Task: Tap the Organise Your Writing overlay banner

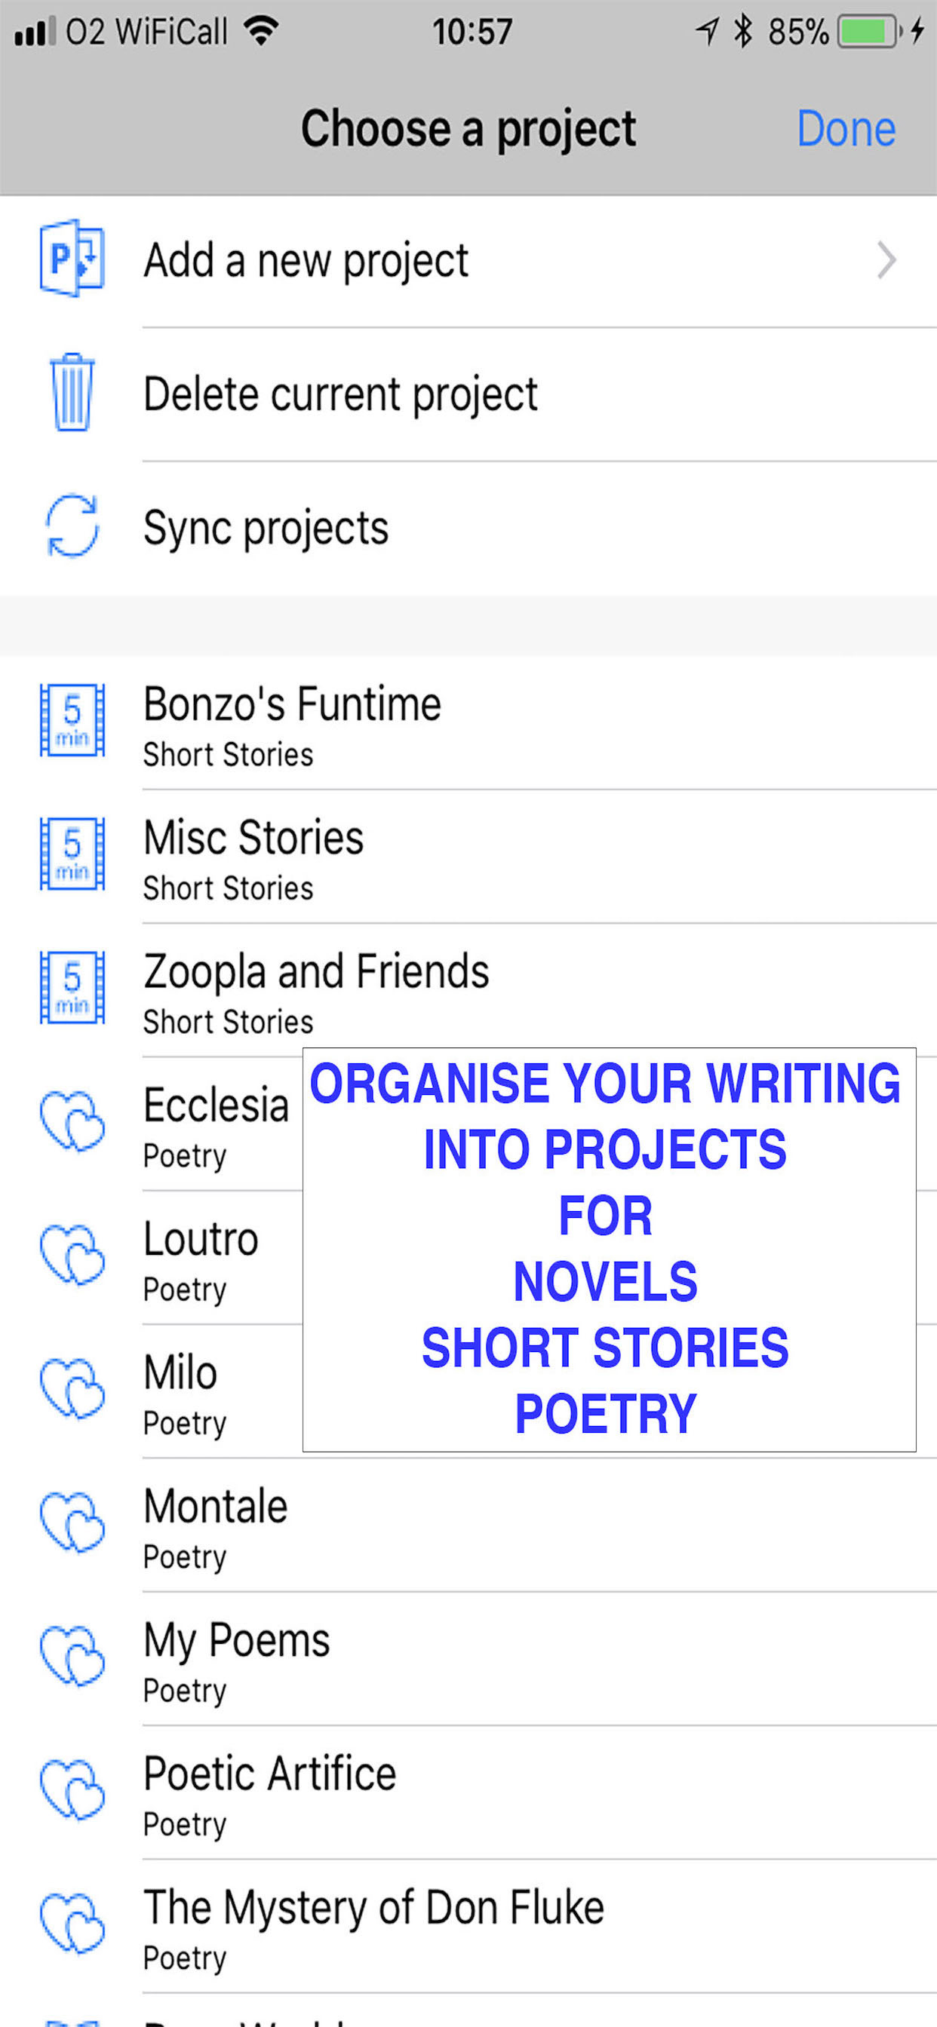Action: tap(609, 1249)
